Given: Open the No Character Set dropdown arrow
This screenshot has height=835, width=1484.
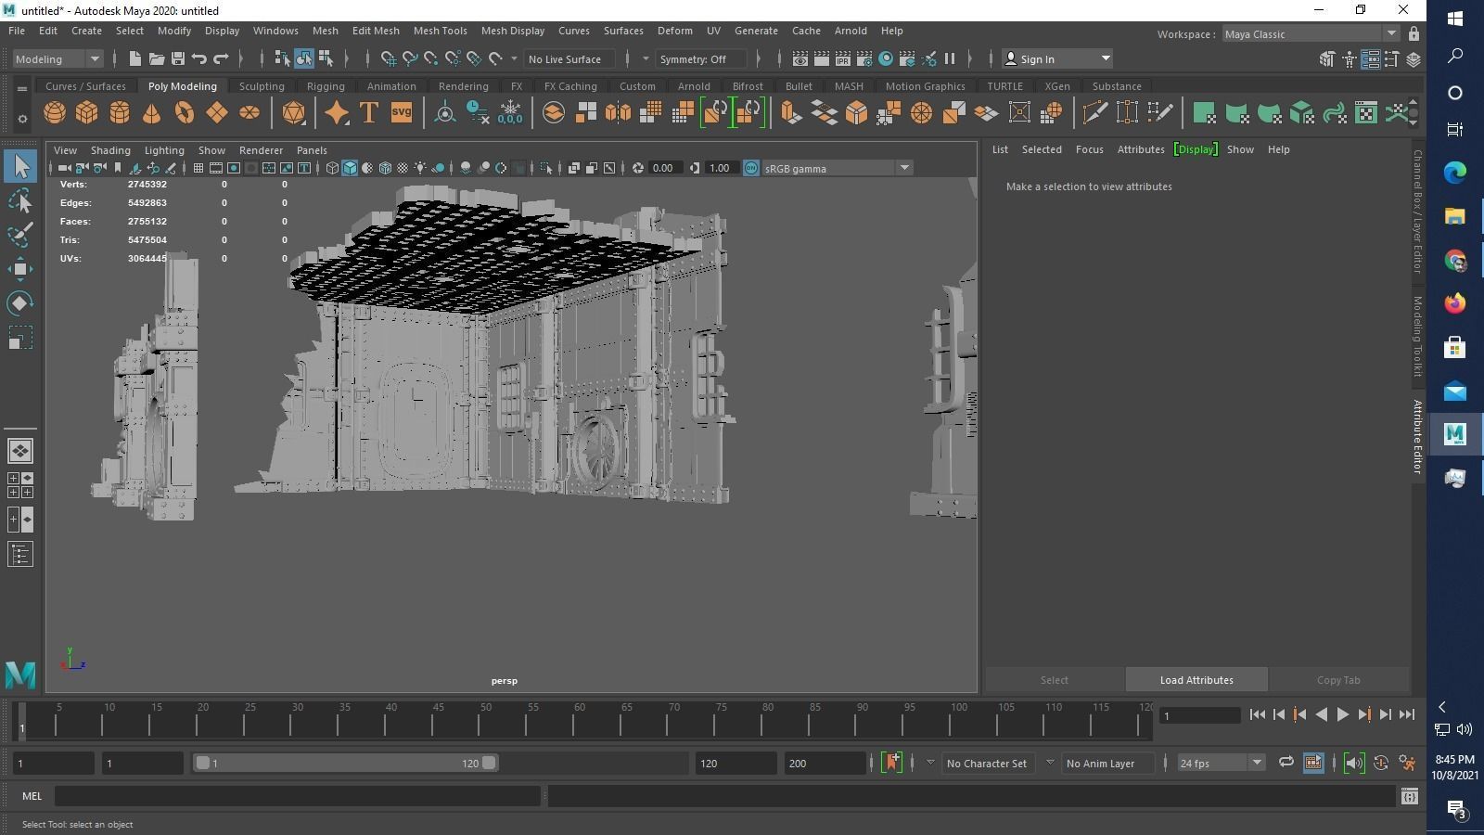Looking at the screenshot, I should tap(930, 763).
